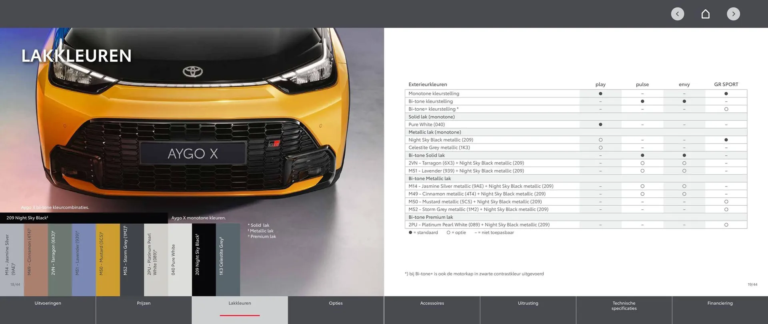Click the M14 - Jasmine Silver metallic row

[x=576, y=186]
